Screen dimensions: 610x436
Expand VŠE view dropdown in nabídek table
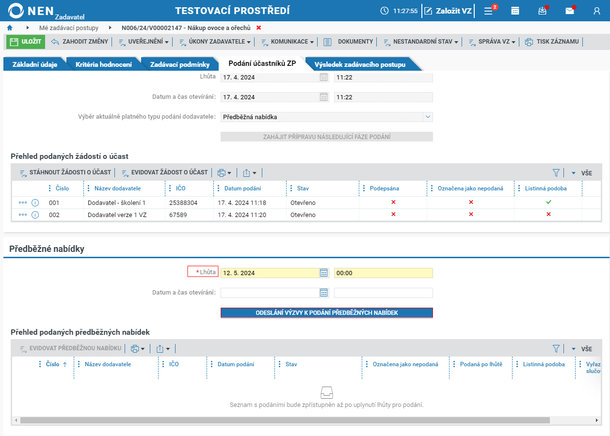pyautogui.click(x=582, y=349)
